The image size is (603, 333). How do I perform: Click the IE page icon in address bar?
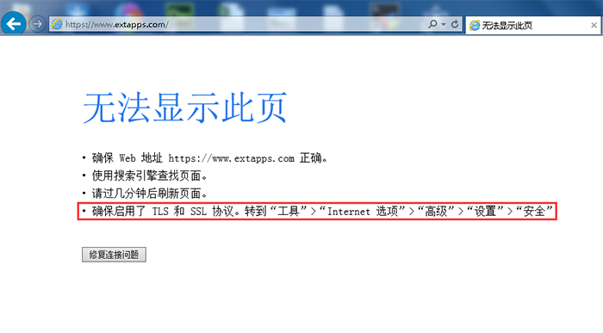[57, 24]
